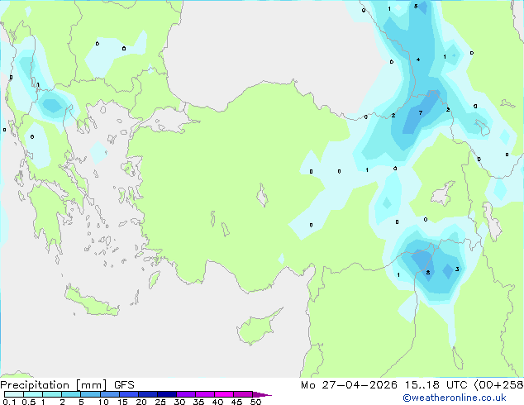The height and width of the screenshot is (405, 524).
Task: Click the '0.5' legend scale label
Action: (x=29, y=402)
